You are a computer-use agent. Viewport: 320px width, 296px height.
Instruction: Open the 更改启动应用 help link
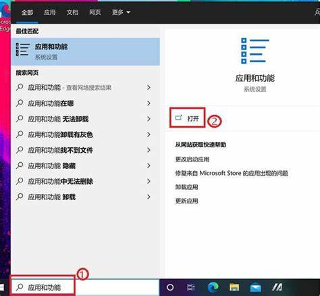tap(192, 159)
